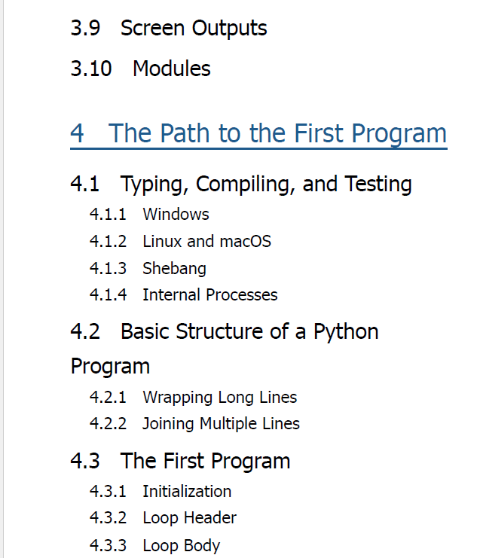480x558 pixels.
Task: Go to 4.3.2 Loop Header
Action: click(163, 518)
